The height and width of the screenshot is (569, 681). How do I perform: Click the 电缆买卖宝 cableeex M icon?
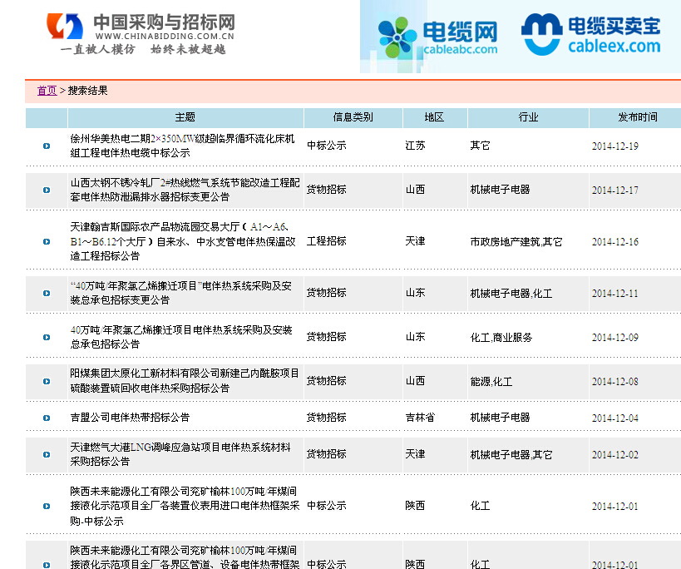540,31
